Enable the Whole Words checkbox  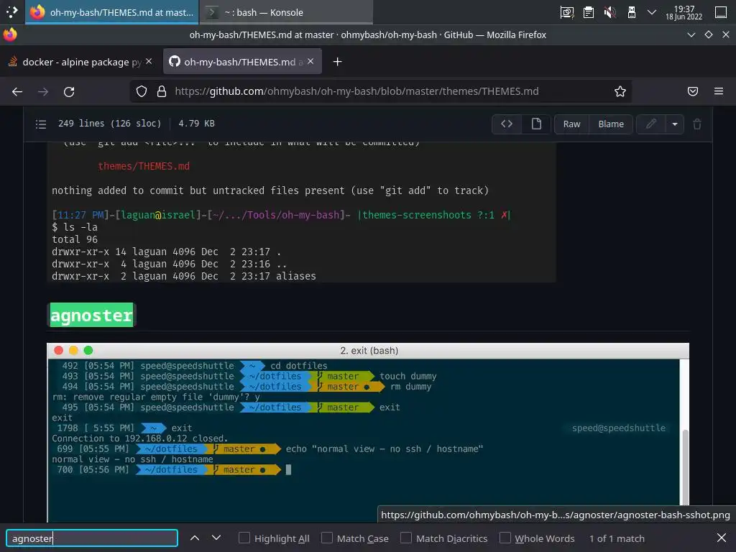505,538
